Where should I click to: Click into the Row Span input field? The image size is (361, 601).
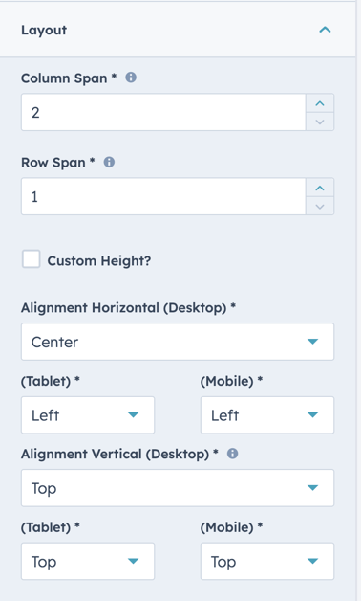click(x=163, y=196)
